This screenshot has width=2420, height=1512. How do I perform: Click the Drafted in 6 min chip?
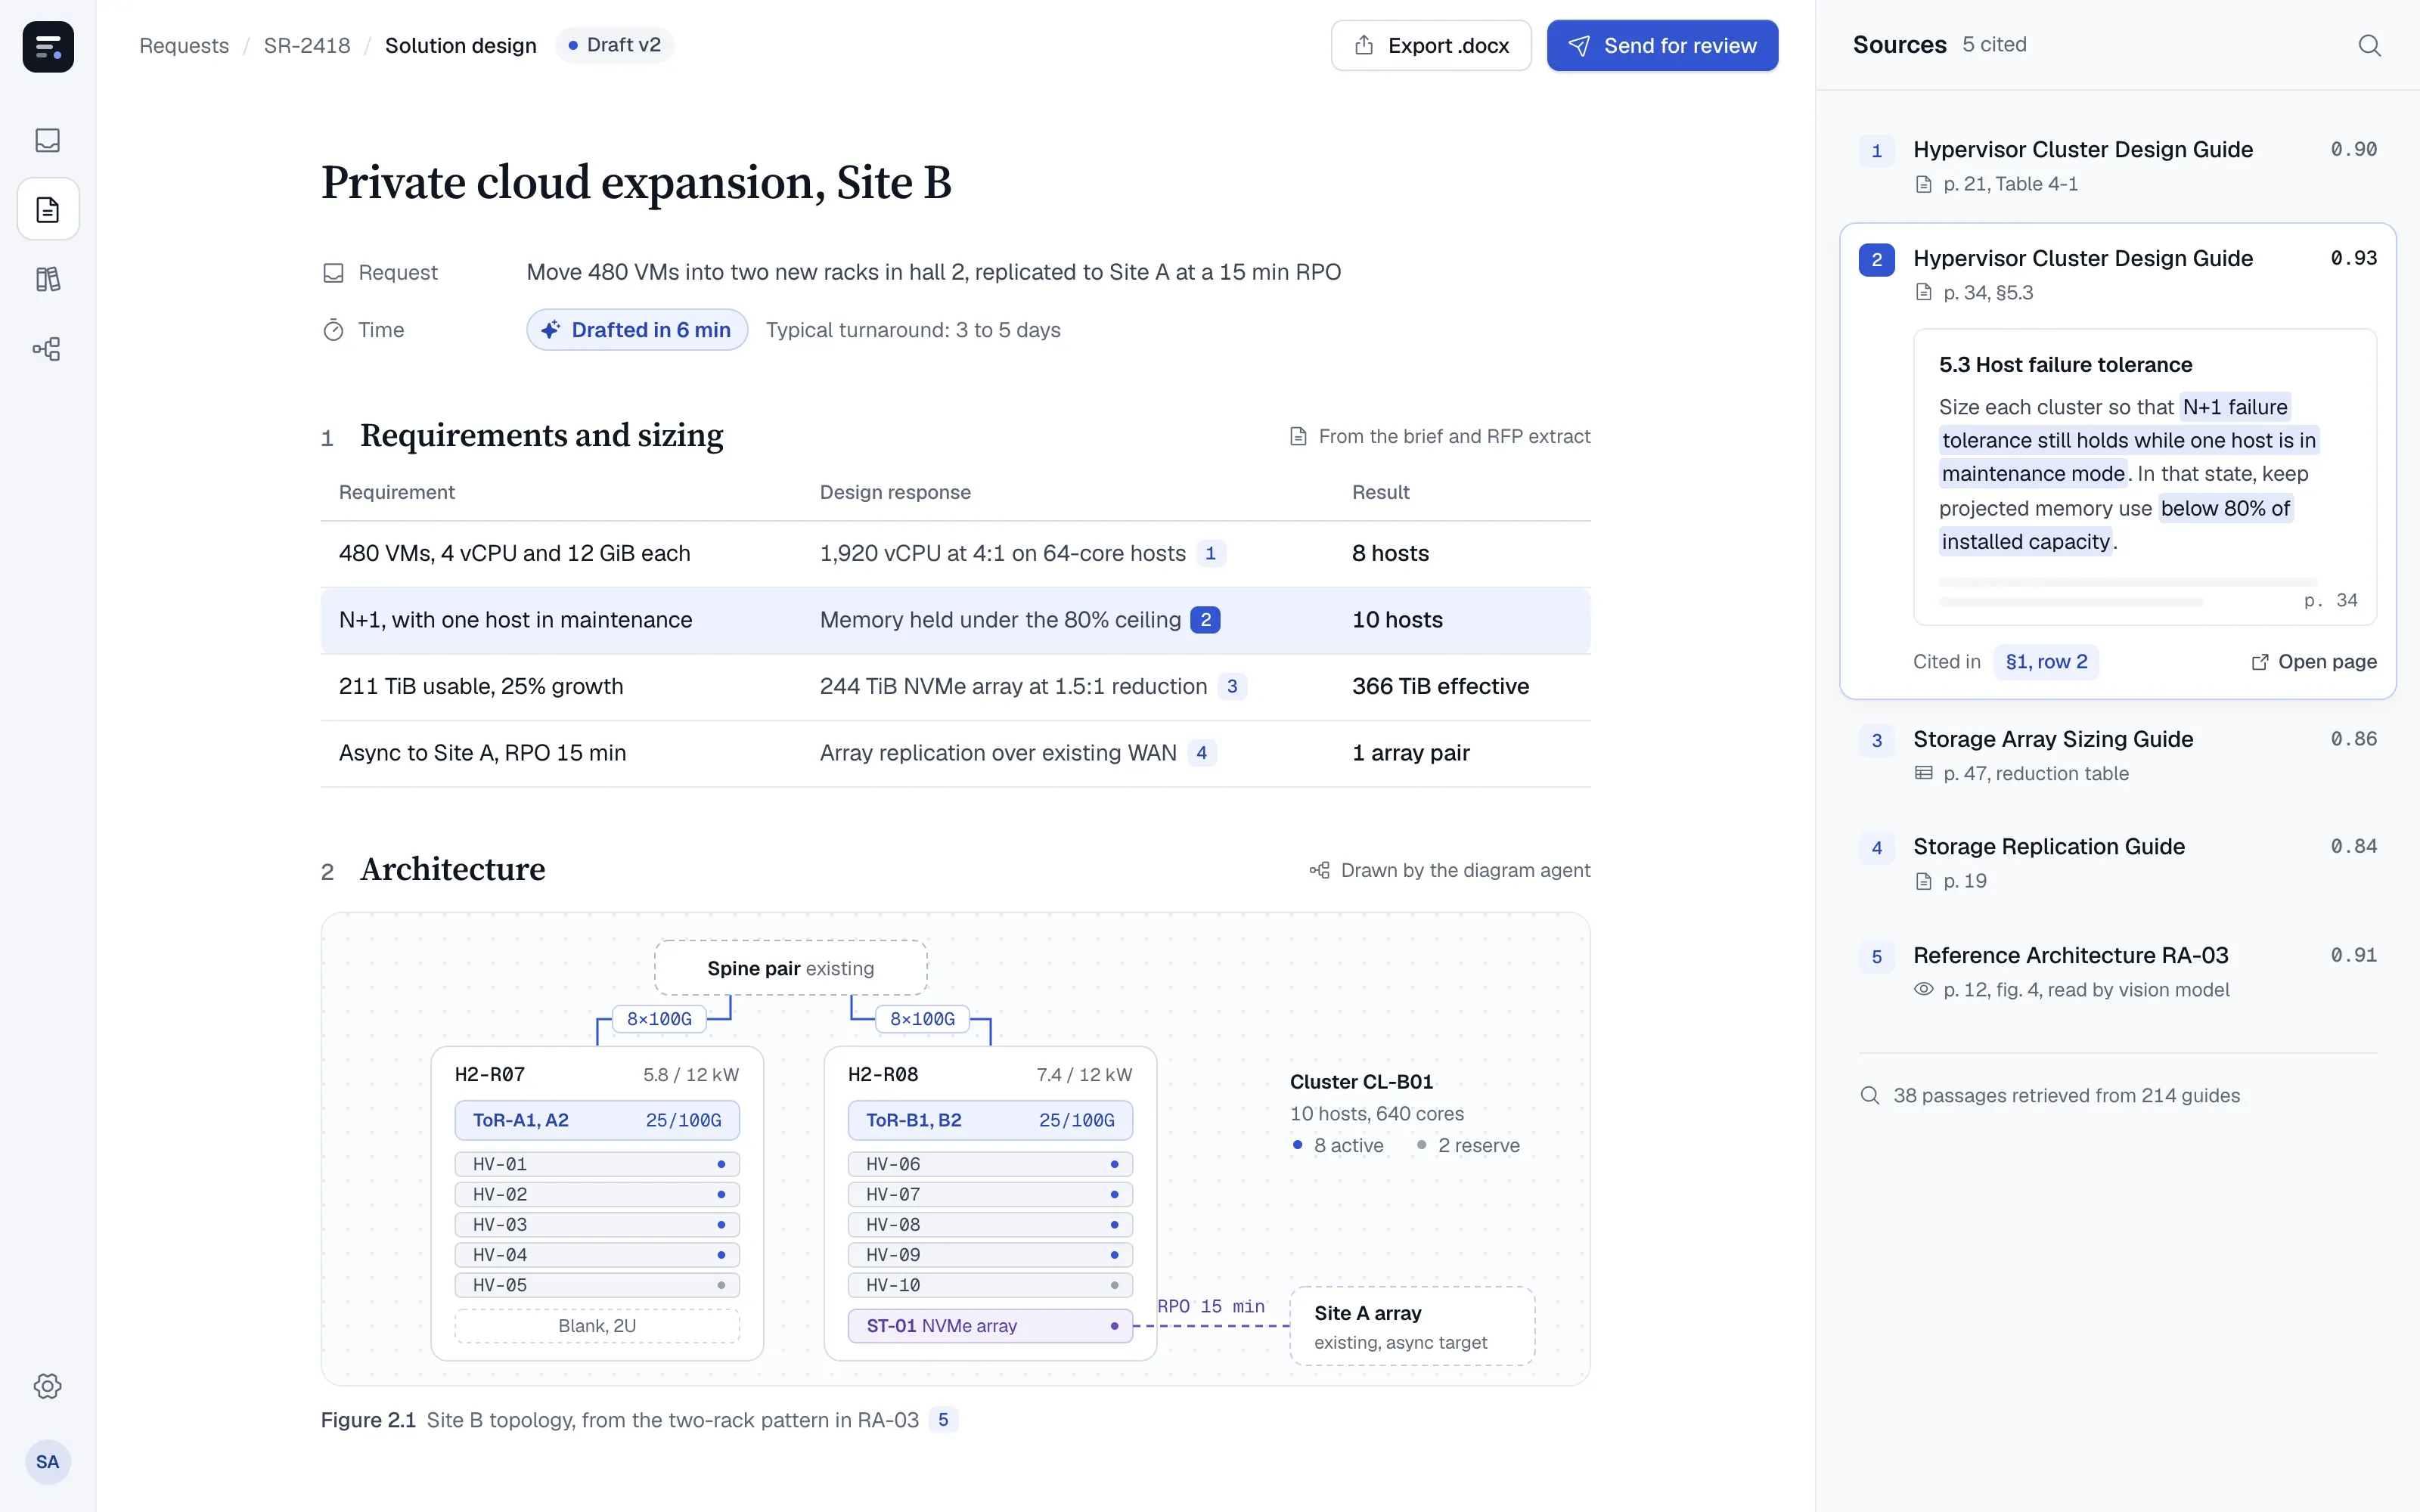[637, 330]
